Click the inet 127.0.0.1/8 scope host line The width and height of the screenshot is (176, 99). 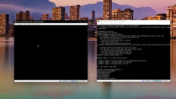point(111,39)
